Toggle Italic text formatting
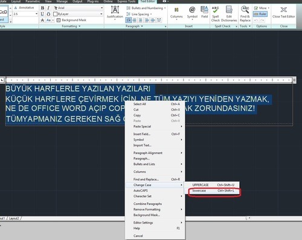 pos(48,8)
